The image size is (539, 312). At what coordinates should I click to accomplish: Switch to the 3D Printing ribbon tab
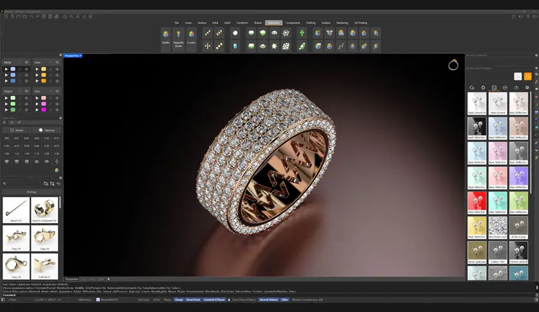click(x=360, y=23)
